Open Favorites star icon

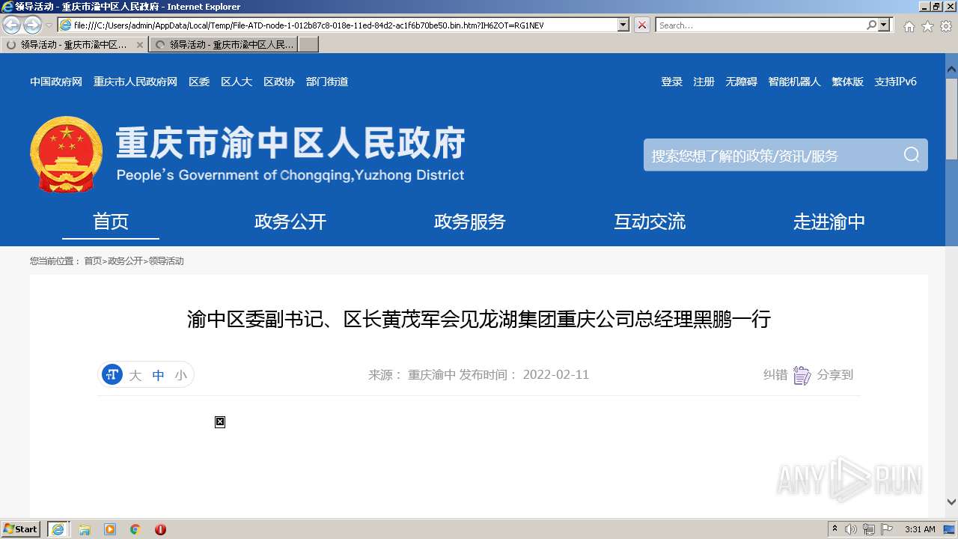pyautogui.click(x=927, y=26)
